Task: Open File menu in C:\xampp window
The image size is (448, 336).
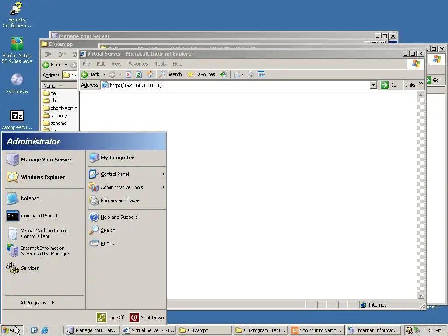Action: (x=48, y=54)
